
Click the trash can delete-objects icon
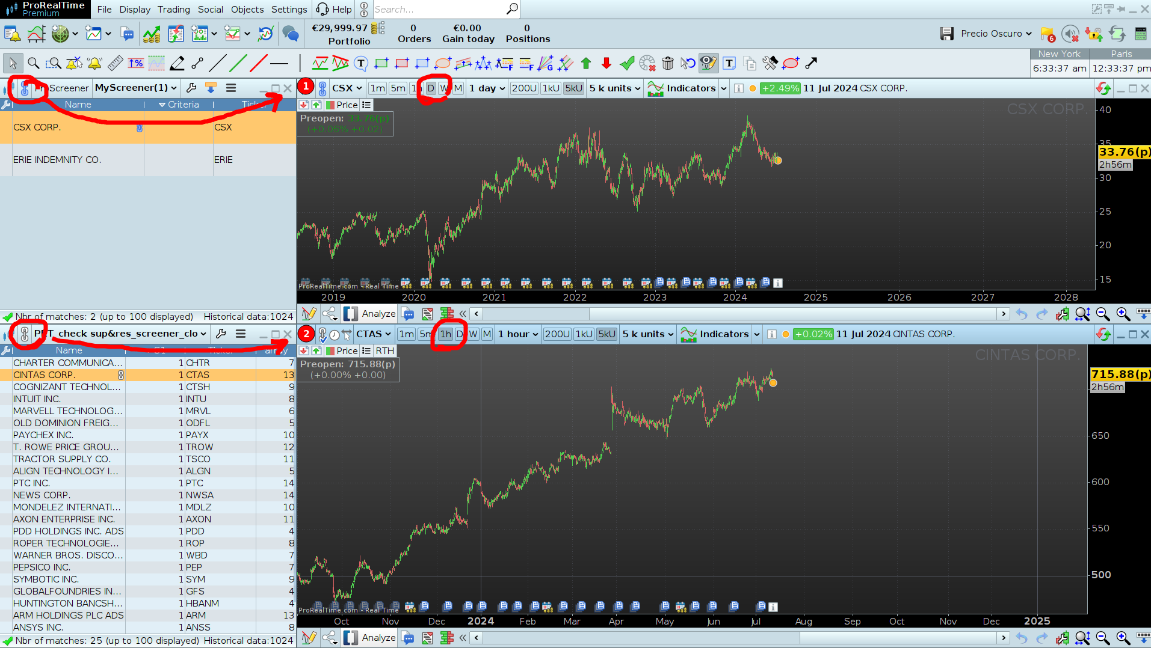tap(668, 63)
